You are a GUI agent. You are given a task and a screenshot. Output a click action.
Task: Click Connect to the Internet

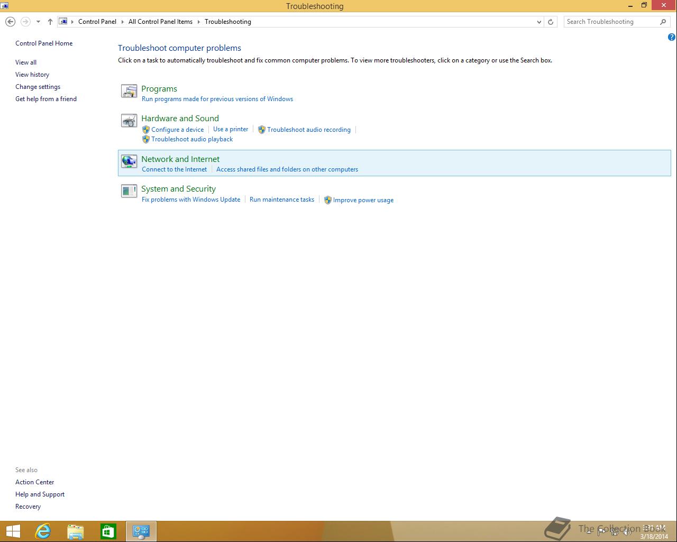click(x=174, y=169)
